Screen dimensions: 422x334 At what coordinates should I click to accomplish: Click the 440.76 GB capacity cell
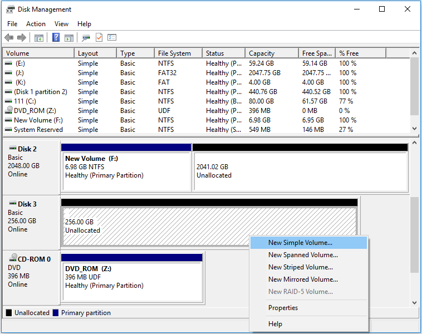[x=263, y=92]
